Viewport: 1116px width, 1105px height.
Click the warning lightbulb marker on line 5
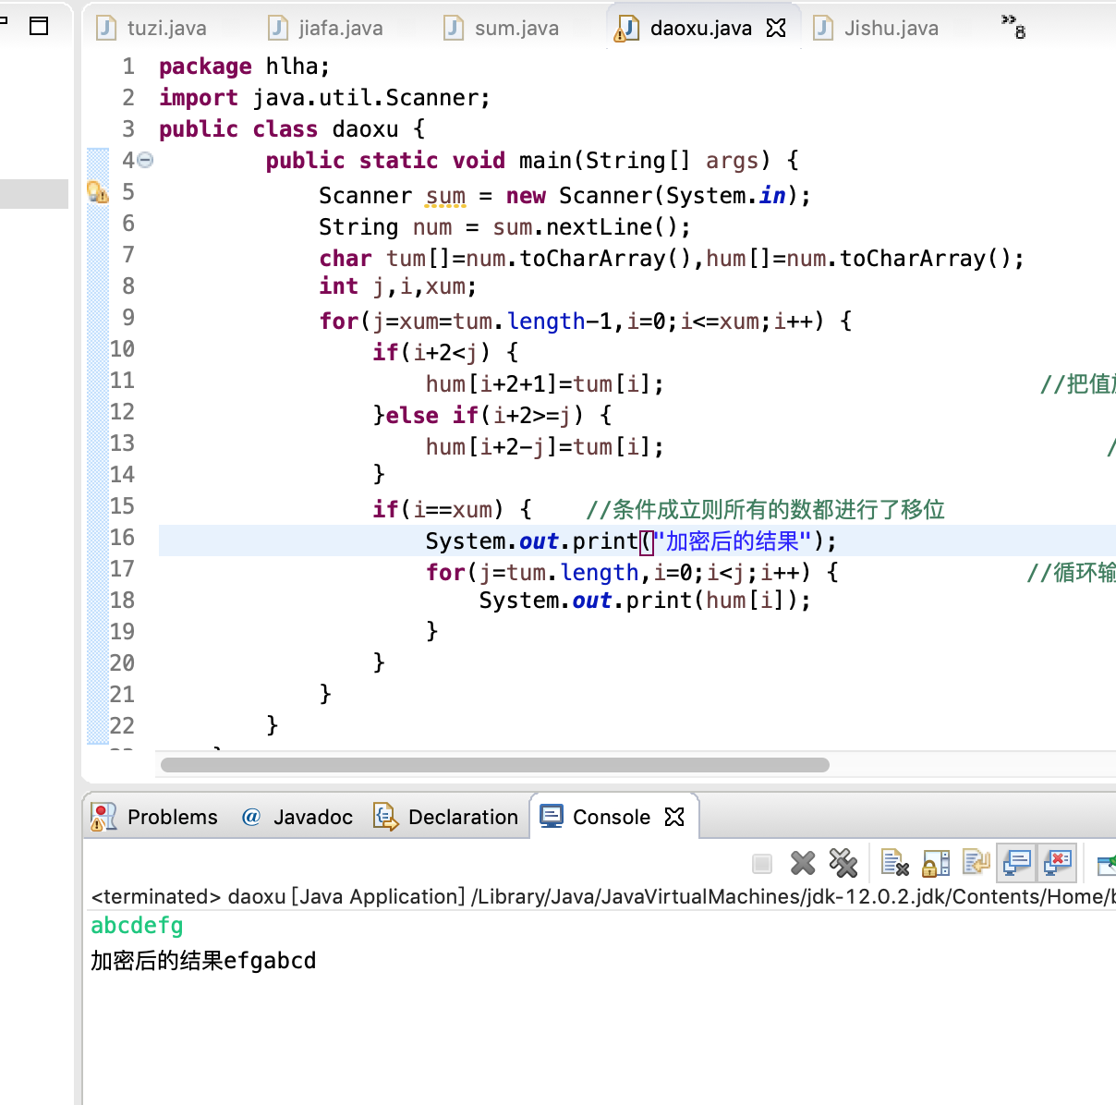97,192
